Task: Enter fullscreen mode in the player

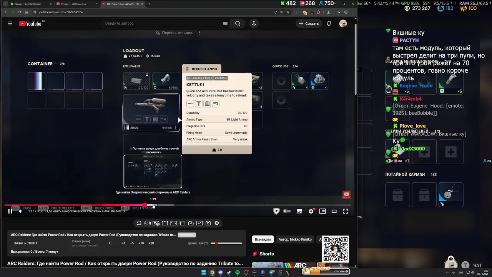Action: pos(346,211)
